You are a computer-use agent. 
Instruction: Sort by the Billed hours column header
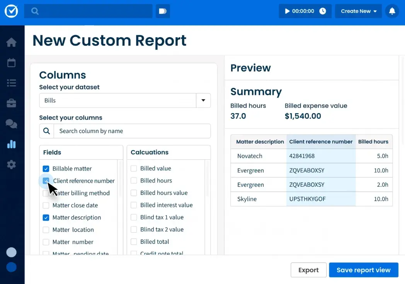point(373,142)
